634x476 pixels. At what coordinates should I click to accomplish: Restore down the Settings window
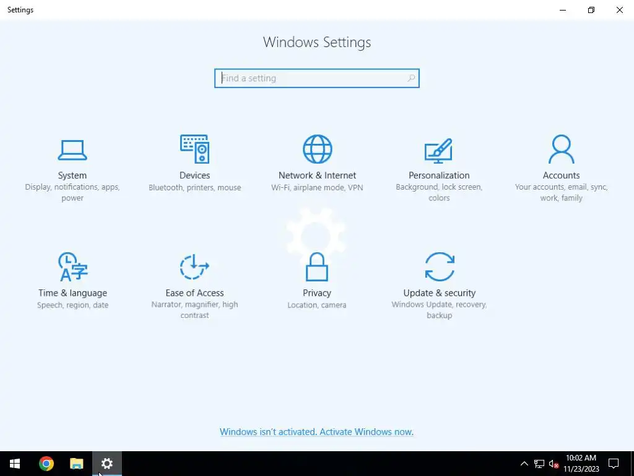click(591, 10)
